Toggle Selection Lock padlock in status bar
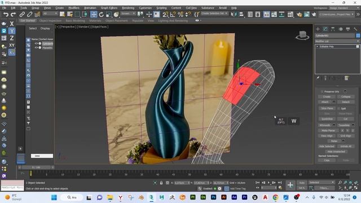The height and width of the screenshot is (203, 361). (161, 183)
